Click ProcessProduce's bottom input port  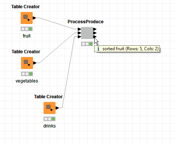pos(79,37)
